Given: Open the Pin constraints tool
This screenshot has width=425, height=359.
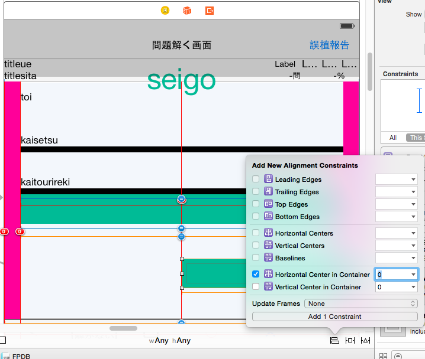Looking at the screenshot, I should pyautogui.click(x=350, y=340).
